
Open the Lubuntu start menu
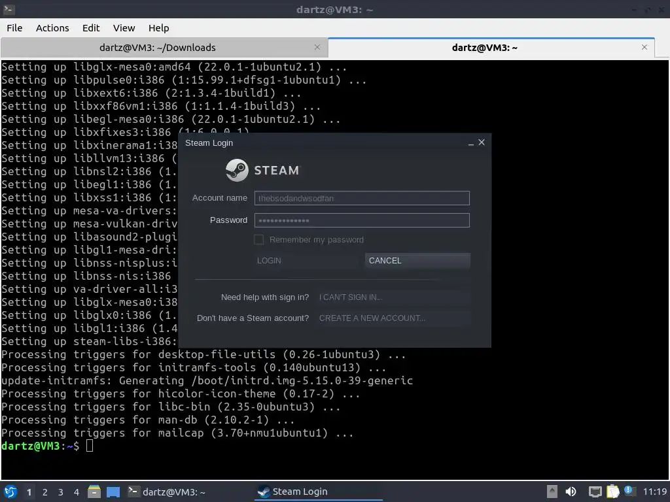pos(10,492)
